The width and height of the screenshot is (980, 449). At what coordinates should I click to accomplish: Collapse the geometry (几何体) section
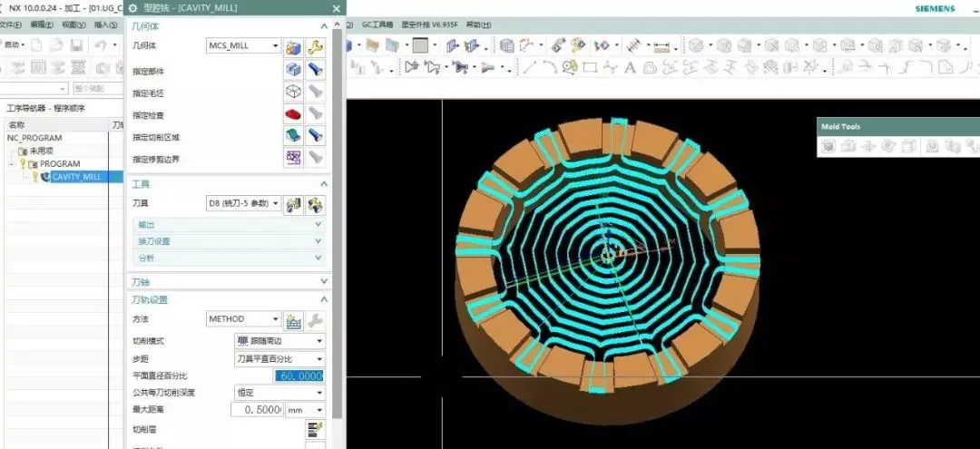[324, 26]
